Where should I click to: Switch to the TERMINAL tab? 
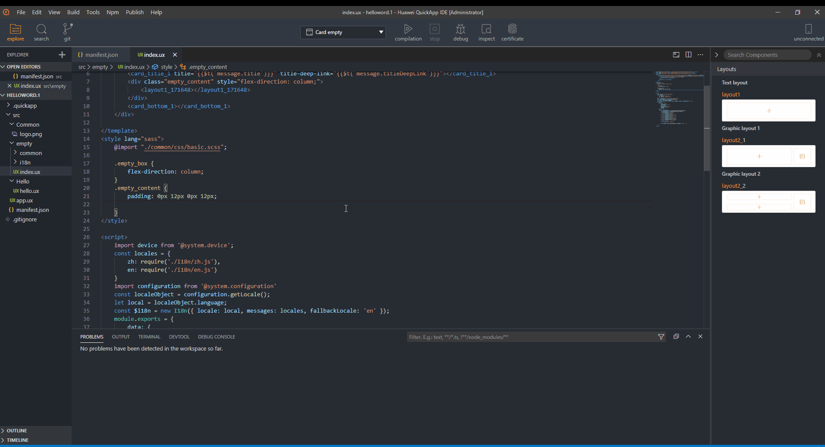click(149, 337)
